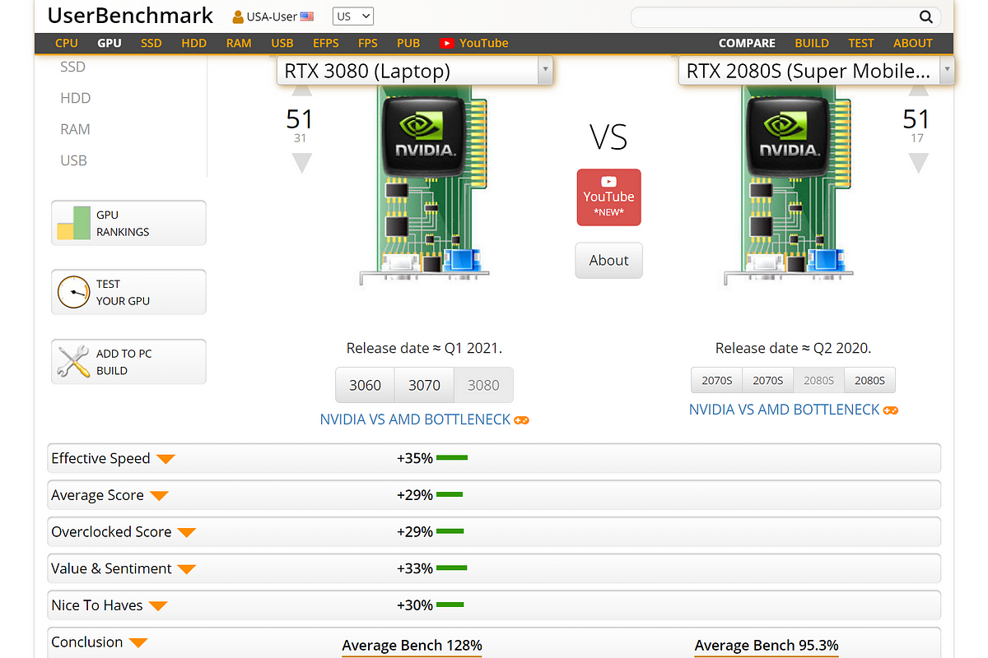This screenshot has width=988, height=658.
Task: Click the Test Your GPU clock icon
Action: point(72,292)
